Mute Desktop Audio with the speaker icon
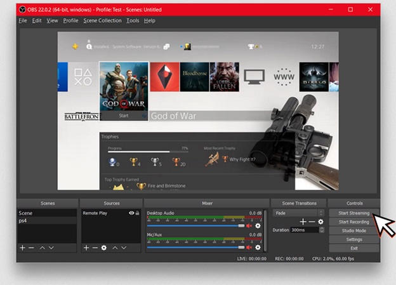This screenshot has width=396, height=285. [x=249, y=226]
